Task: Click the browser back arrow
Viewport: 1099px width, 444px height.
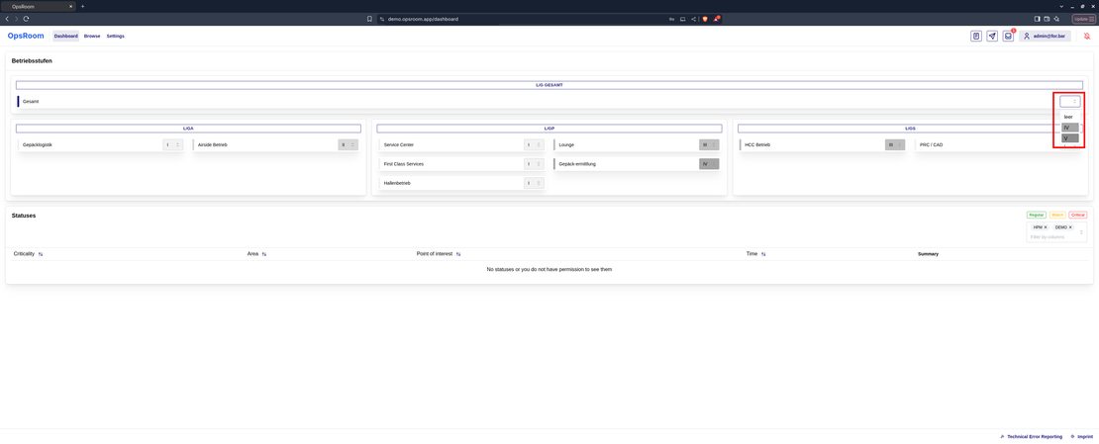Action: (x=7, y=19)
